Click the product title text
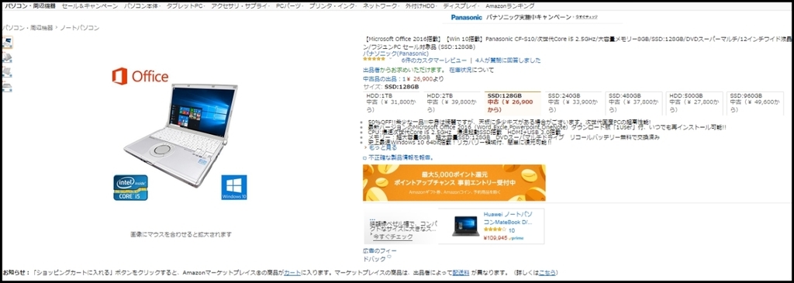Image resolution: width=794 pixels, height=283 pixels. [x=578, y=43]
